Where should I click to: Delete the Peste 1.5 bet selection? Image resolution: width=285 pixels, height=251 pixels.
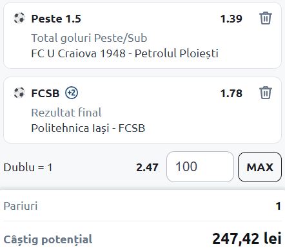pyautogui.click(x=266, y=18)
